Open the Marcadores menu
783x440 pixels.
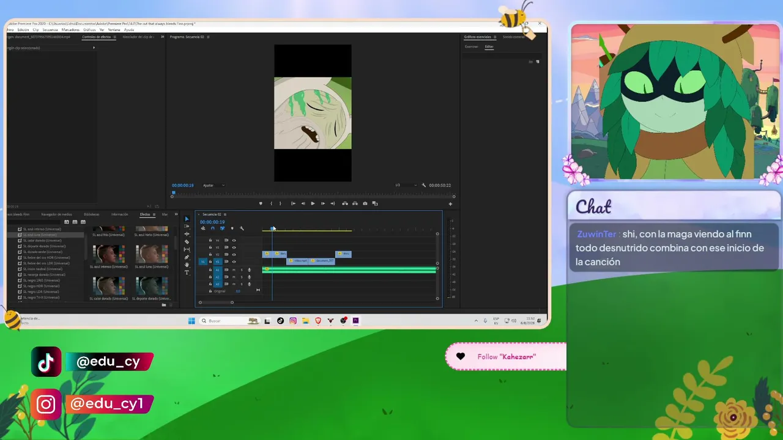[x=70, y=29]
